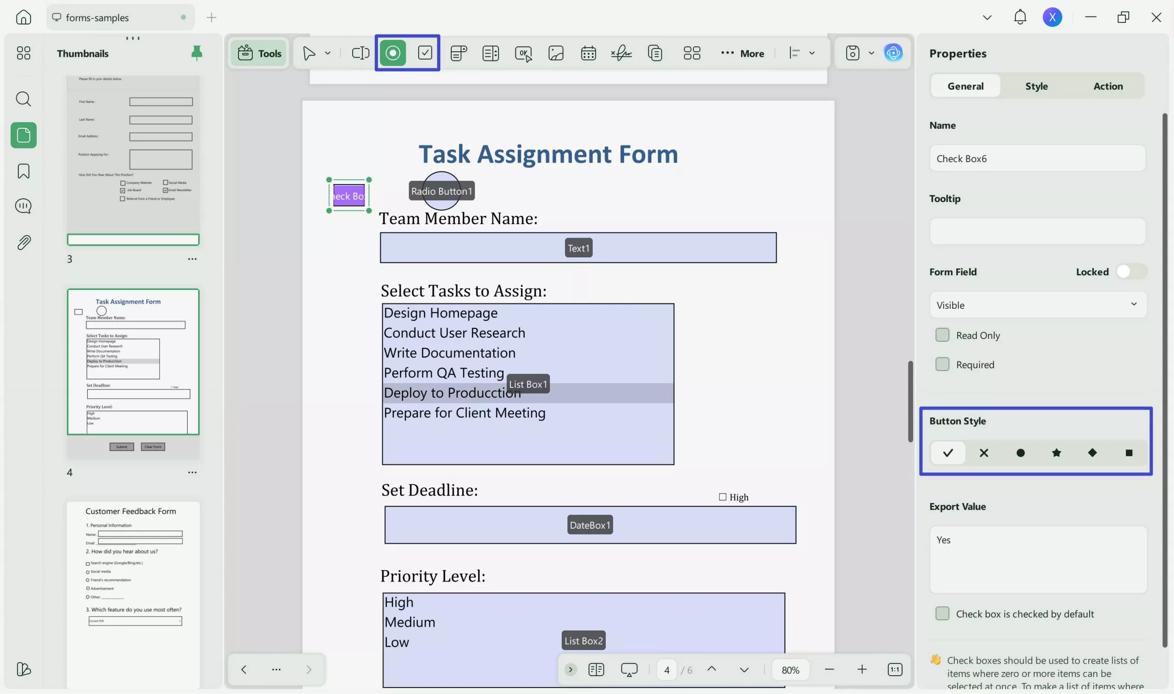Select the page 3 thumbnail

coord(133,159)
